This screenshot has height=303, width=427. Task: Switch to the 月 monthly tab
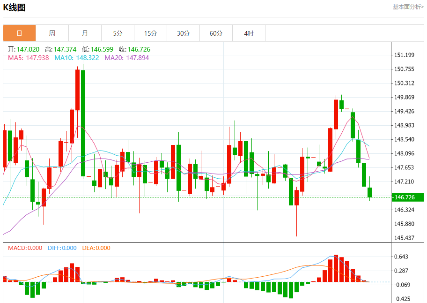tap(85, 33)
